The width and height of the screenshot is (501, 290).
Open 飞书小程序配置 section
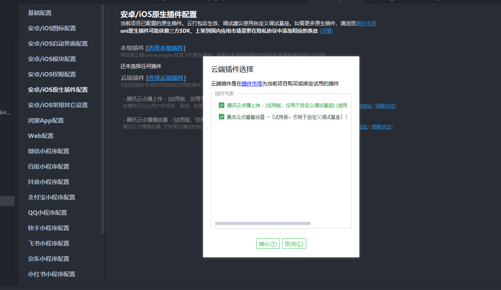coord(48,244)
